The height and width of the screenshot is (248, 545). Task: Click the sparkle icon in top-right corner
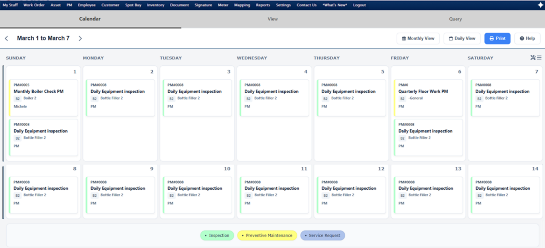click(x=540, y=5)
